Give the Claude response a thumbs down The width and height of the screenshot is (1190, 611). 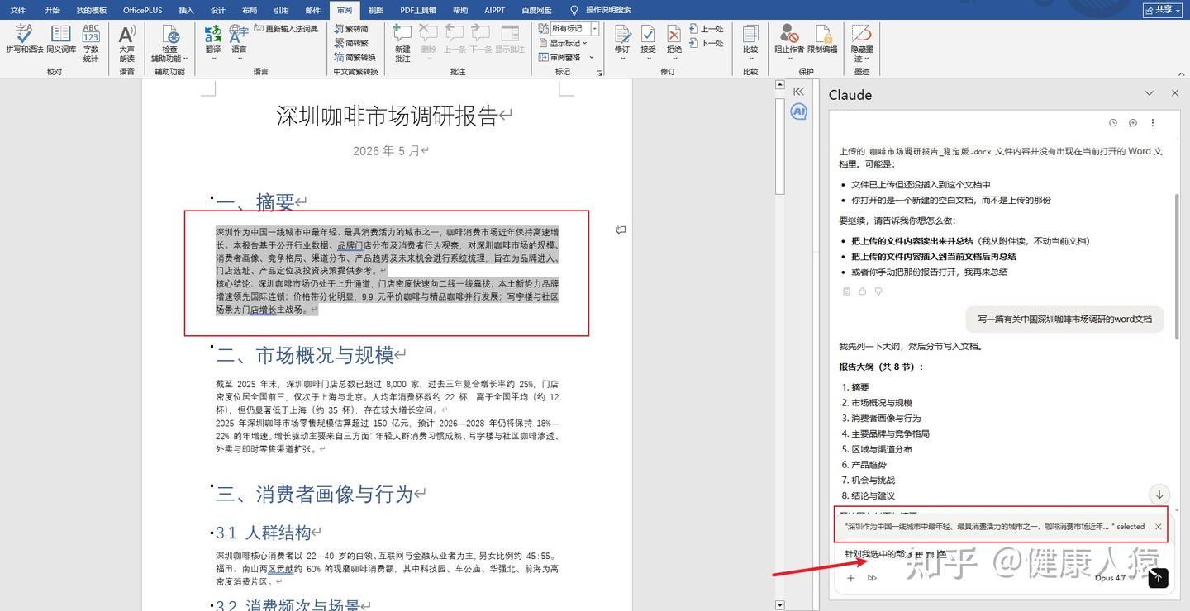click(x=878, y=291)
